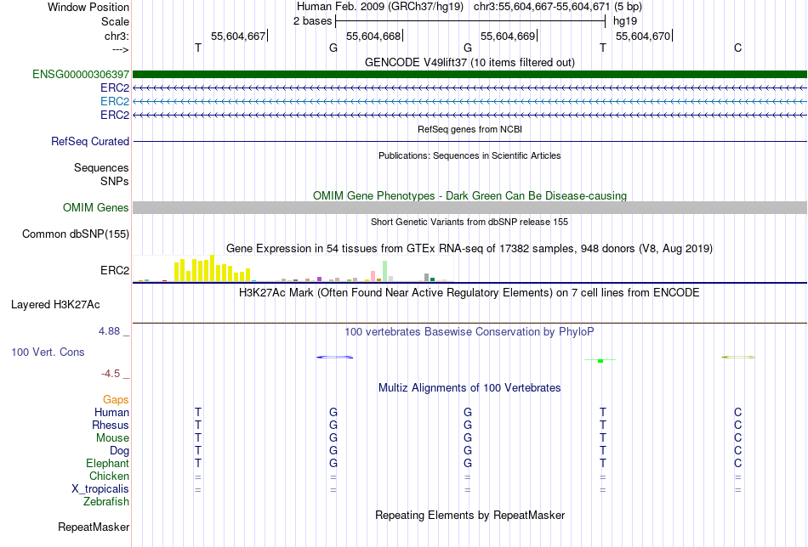Open the RefSeq Curated track label

pyautogui.click(x=90, y=142)
